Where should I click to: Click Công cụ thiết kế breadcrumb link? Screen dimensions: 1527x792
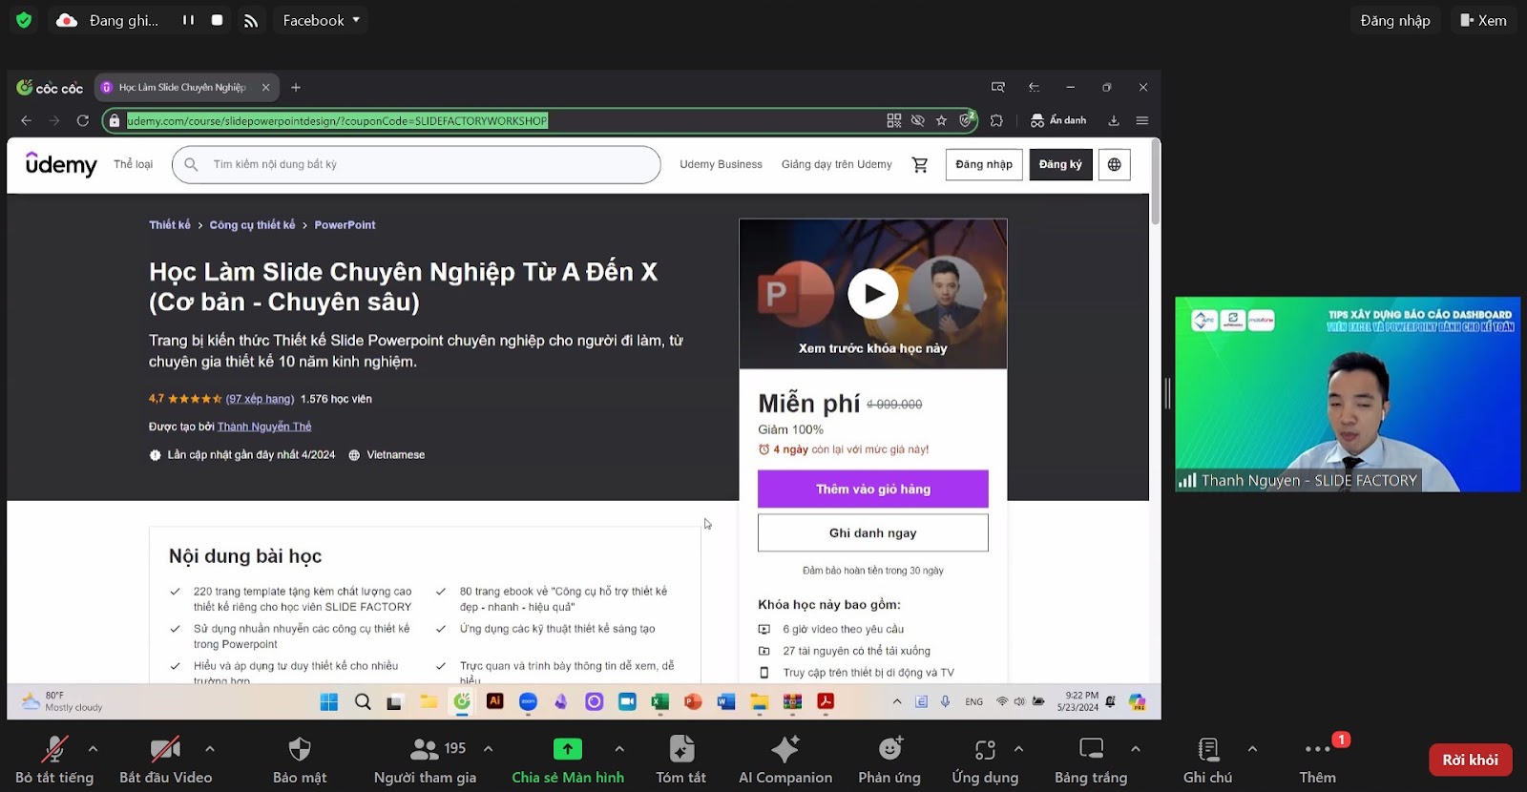click(252, 225)
